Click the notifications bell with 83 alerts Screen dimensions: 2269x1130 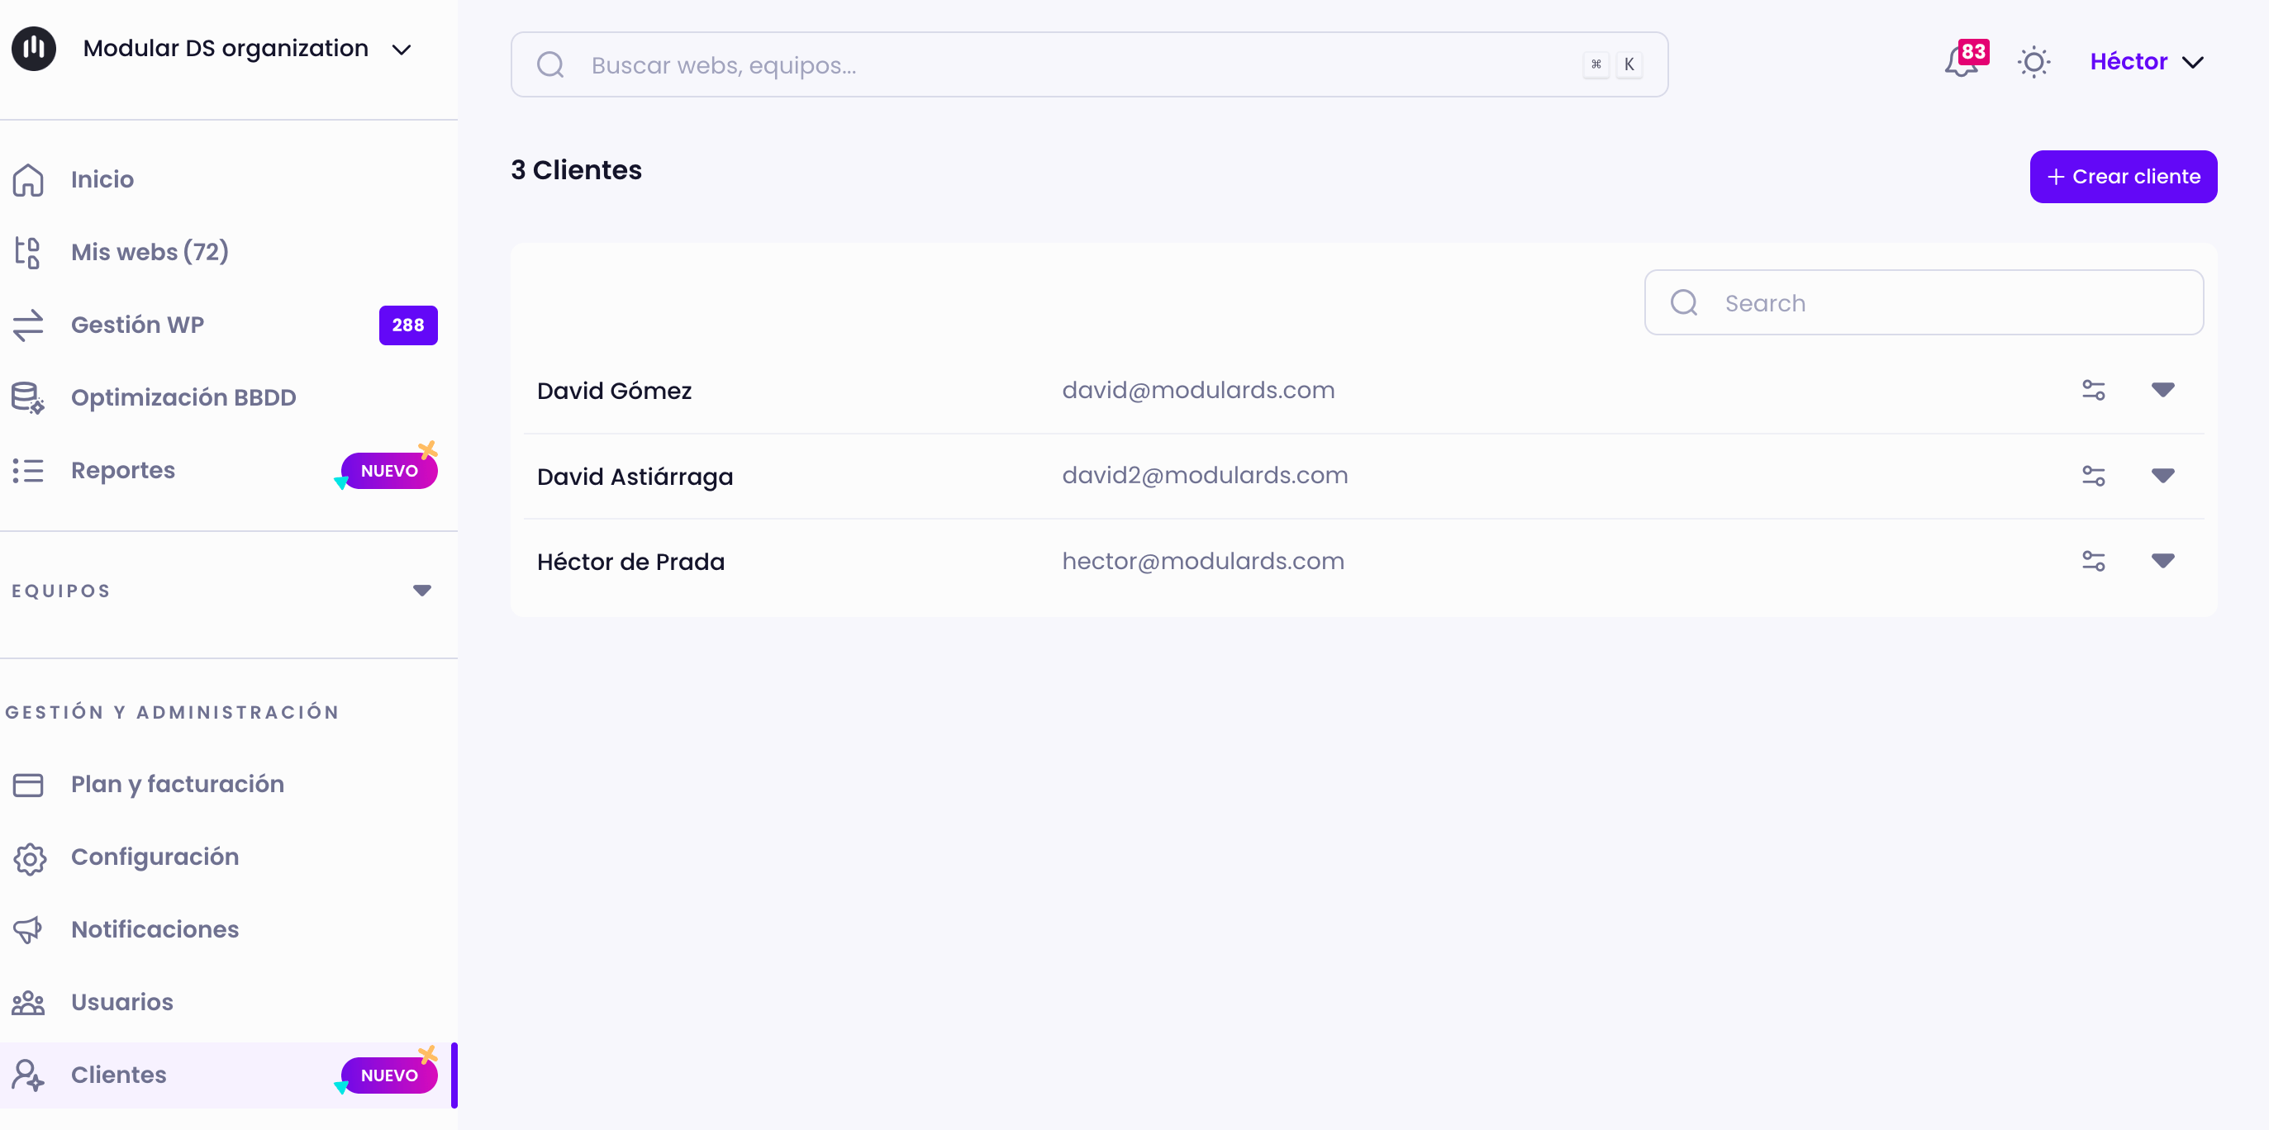click(x=1959, y=63)
